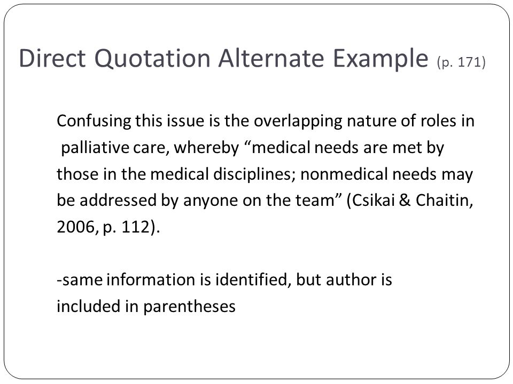Click the word 'Alternate' in the title

(x=271, y=59)
